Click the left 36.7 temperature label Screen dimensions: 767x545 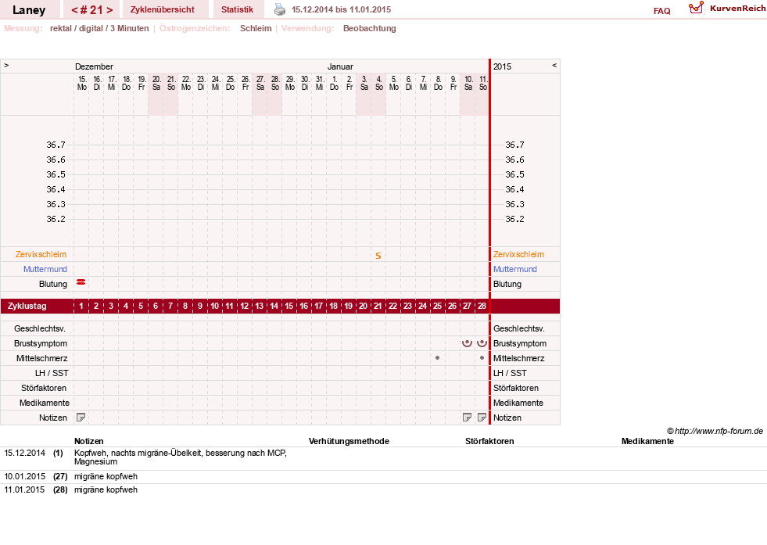(x=56, y=145)
